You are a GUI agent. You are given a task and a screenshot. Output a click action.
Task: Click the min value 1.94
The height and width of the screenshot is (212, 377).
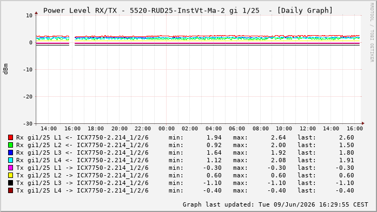coord(214,137)
